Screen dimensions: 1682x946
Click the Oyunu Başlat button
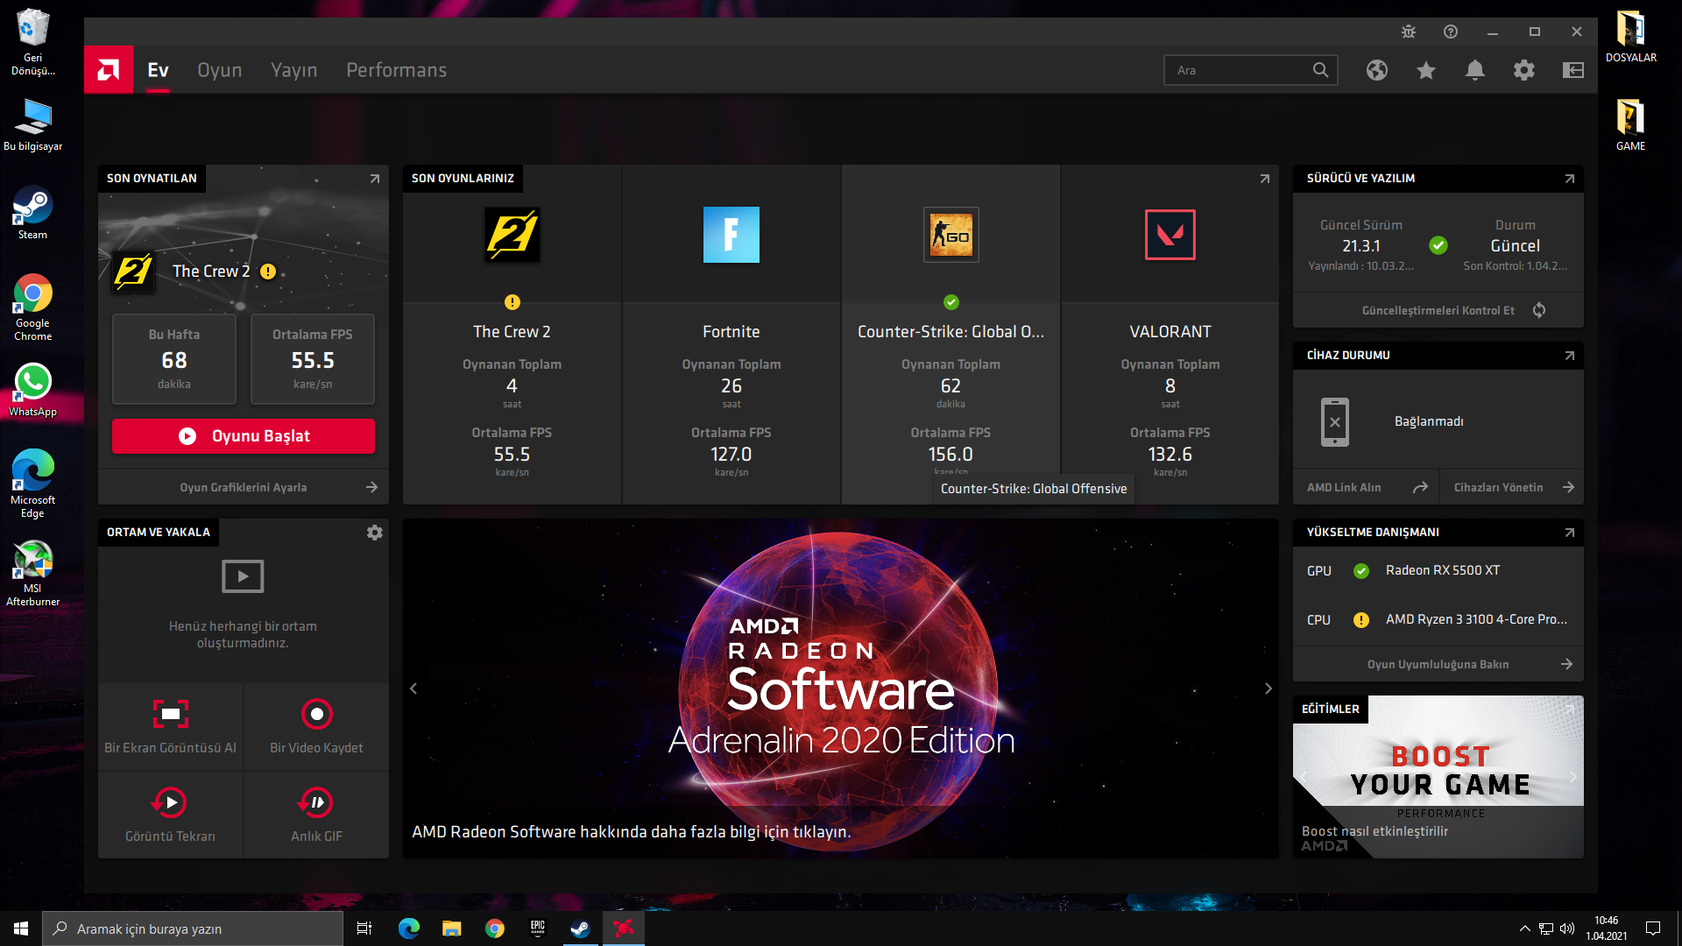(x=244, y=436)
